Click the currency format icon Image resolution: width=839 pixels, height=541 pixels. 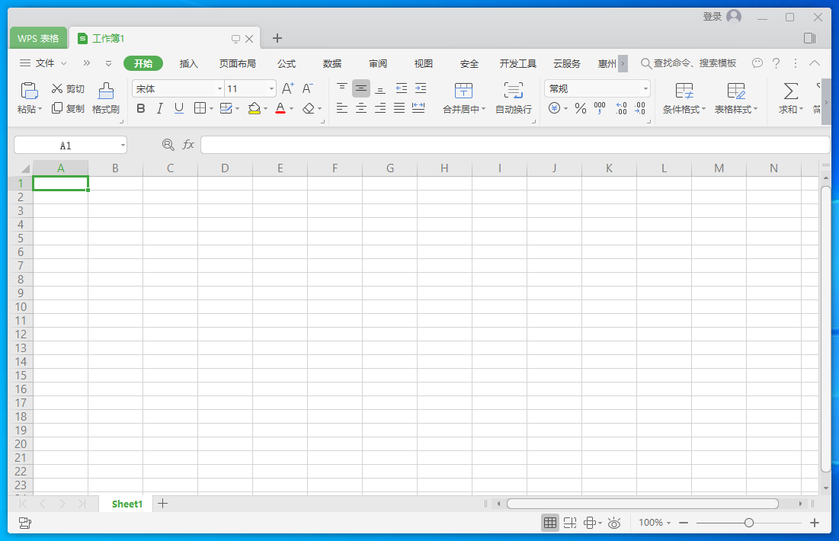[554, 109]
